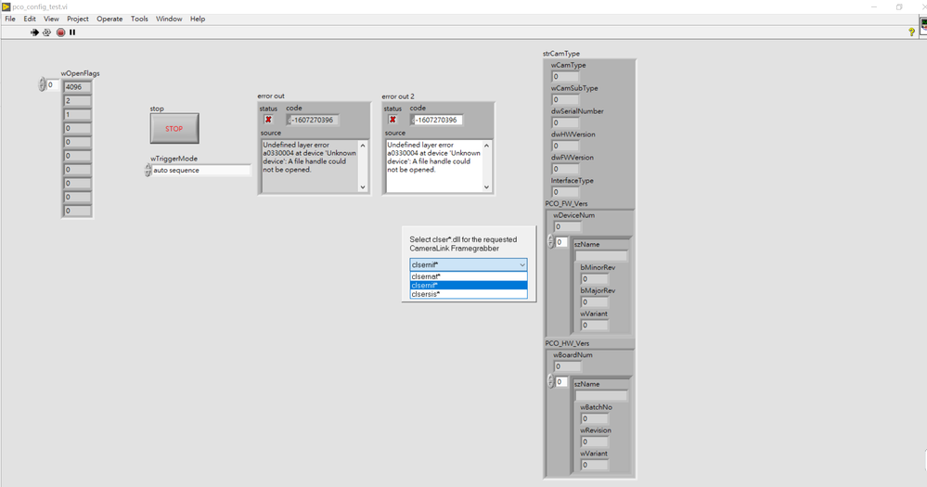Select highlighted clsernif* list option
927x487 pixels.
(x=469, y=285)
